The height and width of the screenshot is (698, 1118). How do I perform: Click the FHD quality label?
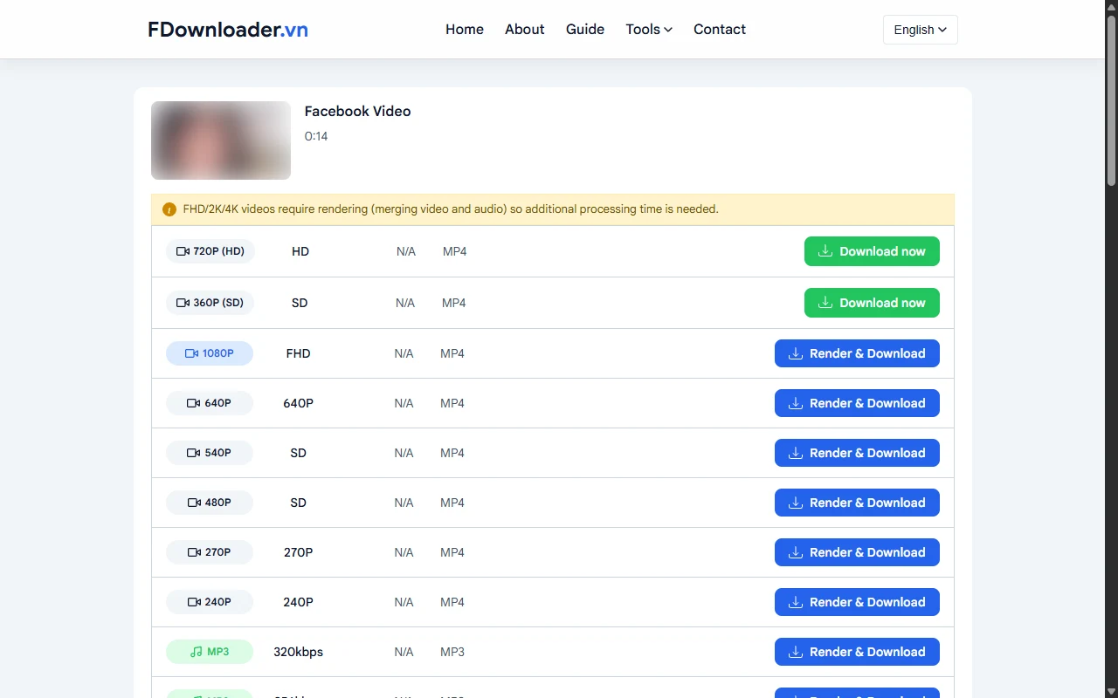coord(298,353)
